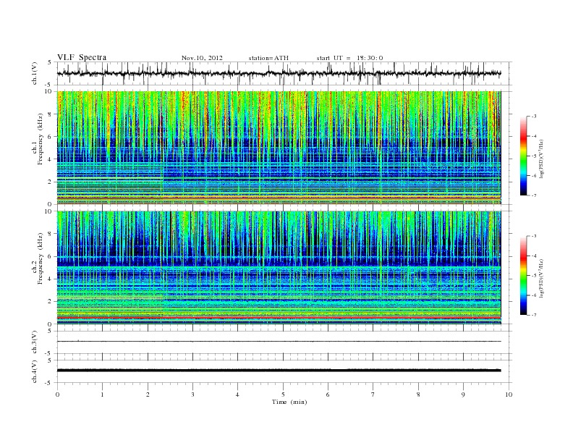Click the log(PSD) label beside ch.1 color bar
Image resolution: width=573 pixels, height=443 pixels.
pos(541,159)
